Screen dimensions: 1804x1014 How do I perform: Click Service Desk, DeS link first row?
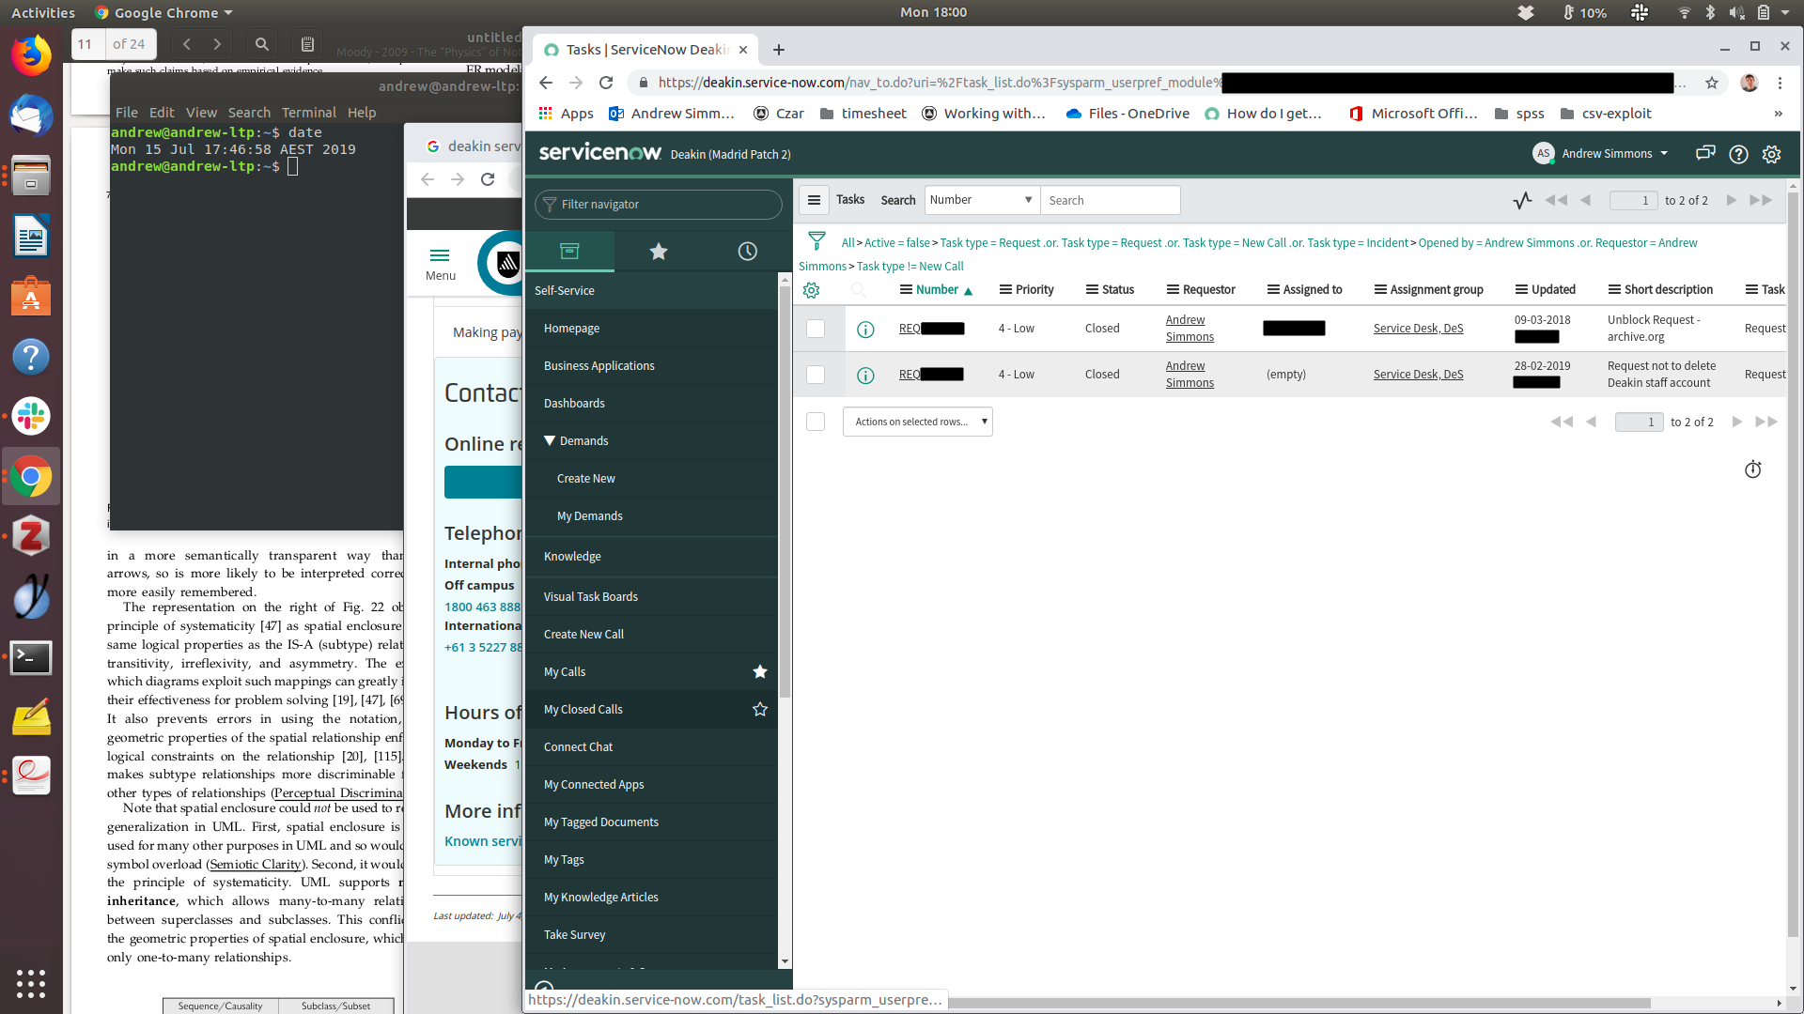pos(1418,329)
